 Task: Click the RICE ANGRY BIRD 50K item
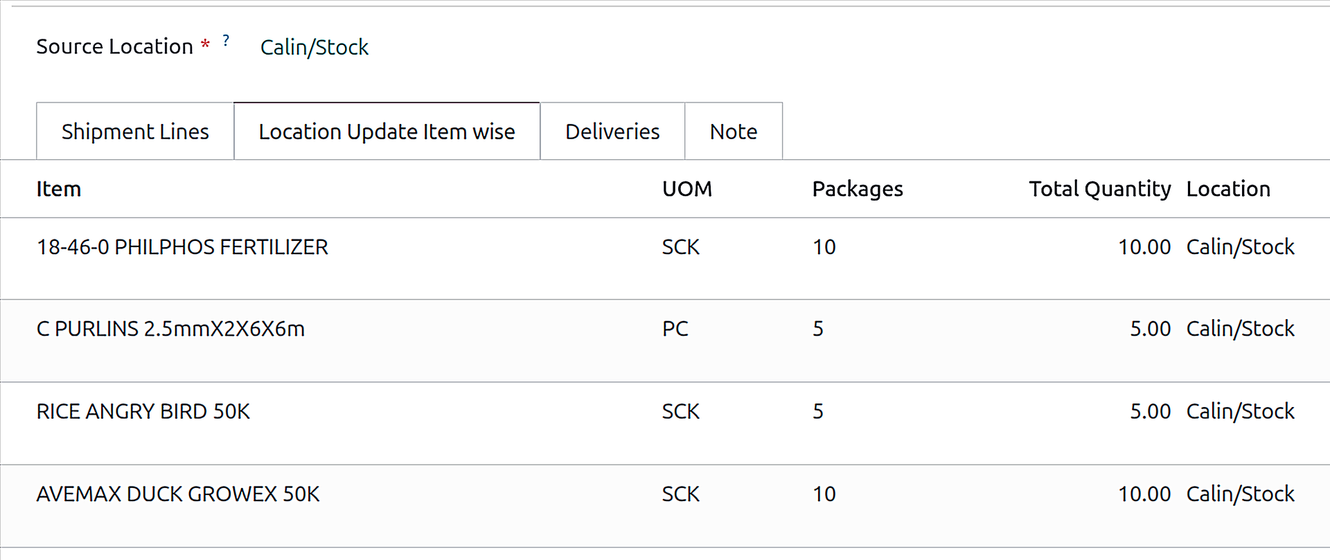click(x=143, y=411)
